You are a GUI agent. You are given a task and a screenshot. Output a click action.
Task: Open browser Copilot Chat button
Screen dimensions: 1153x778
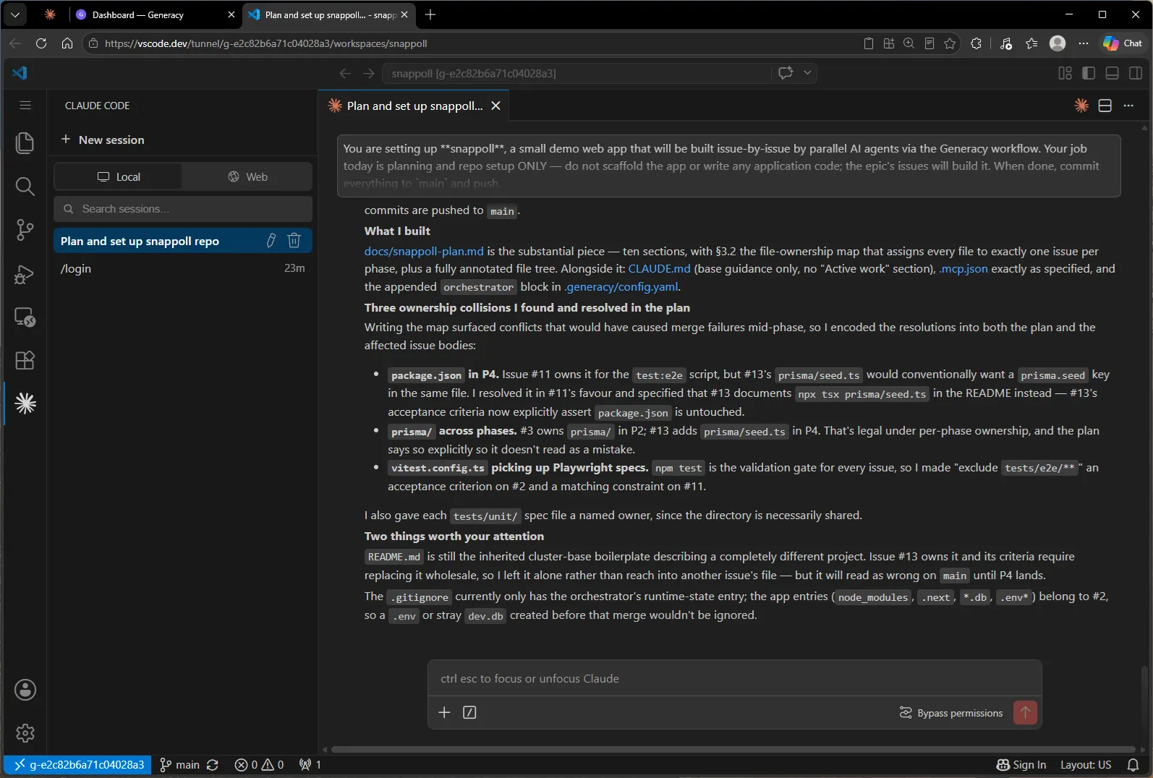[1123, 43]
